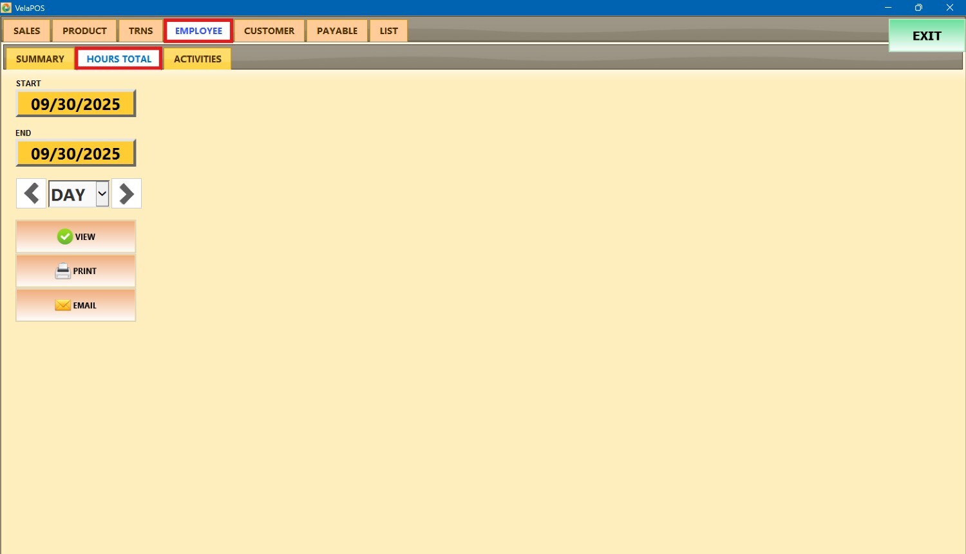Open the CUSTOMER tab
Image resolution: width=966 pixels, height=554 pixels.
269,31
